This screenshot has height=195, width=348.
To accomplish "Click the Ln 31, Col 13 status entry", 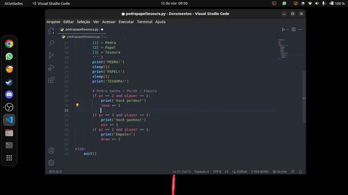I will pyautogui.click(x=182, y=172).
